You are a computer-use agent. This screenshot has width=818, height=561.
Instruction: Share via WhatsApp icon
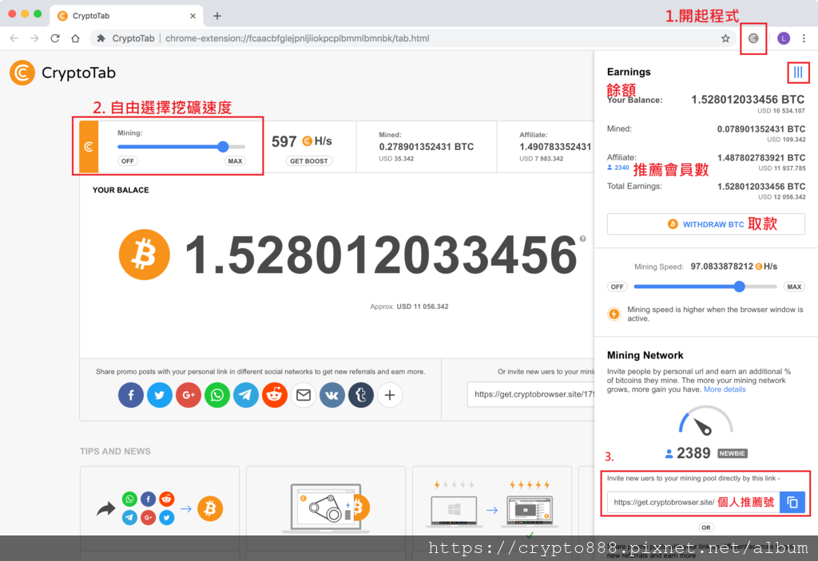click(x=217, y=395)
